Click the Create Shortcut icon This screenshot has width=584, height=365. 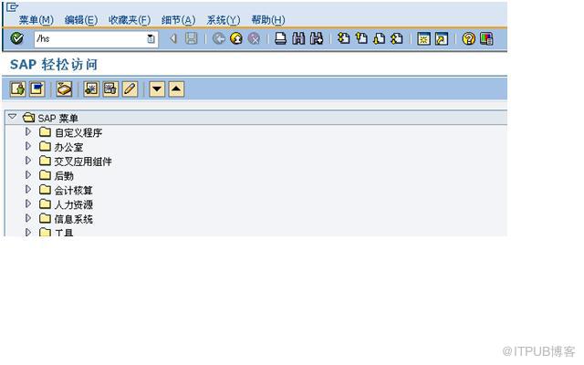(x=442, y=38)
